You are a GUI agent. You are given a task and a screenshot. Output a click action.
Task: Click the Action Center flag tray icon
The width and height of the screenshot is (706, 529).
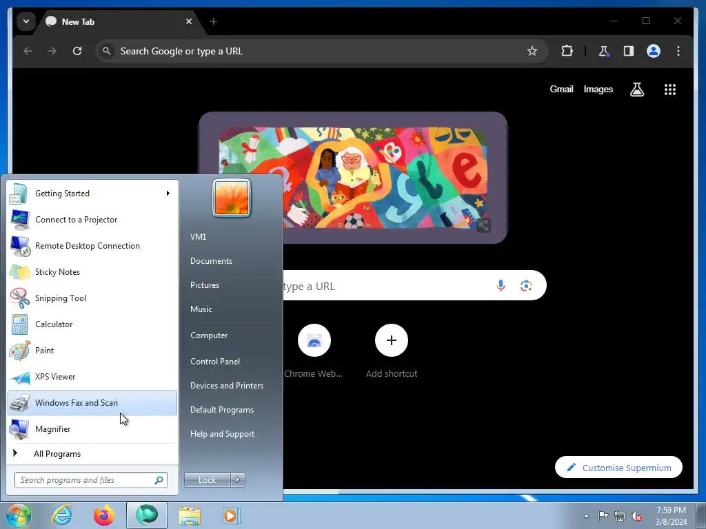pos(603,515)
